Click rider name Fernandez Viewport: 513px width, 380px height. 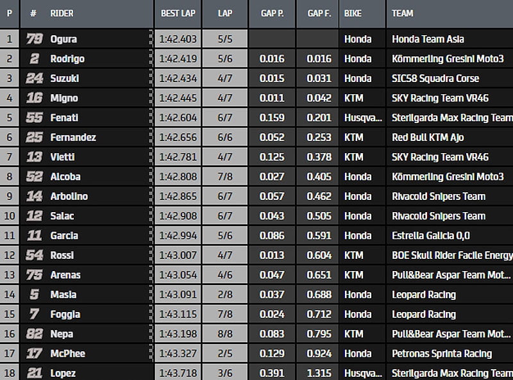73,138
